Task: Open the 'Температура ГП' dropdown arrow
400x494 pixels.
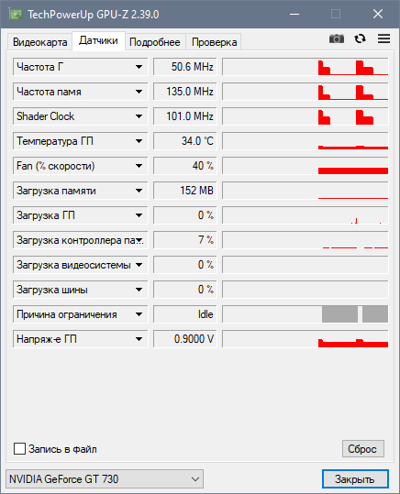Action: pos(139,141)
